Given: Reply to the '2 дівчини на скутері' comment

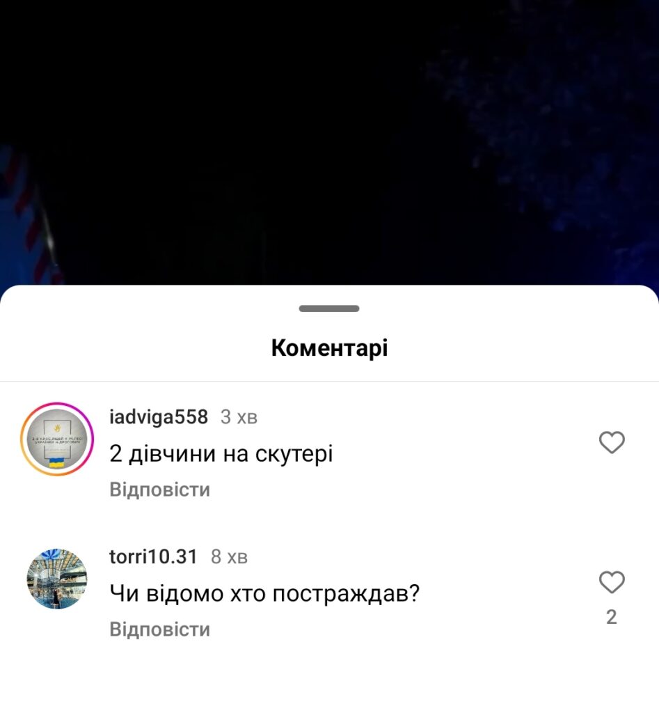Looking at the screenshot, I should click(x=159, y=489).
